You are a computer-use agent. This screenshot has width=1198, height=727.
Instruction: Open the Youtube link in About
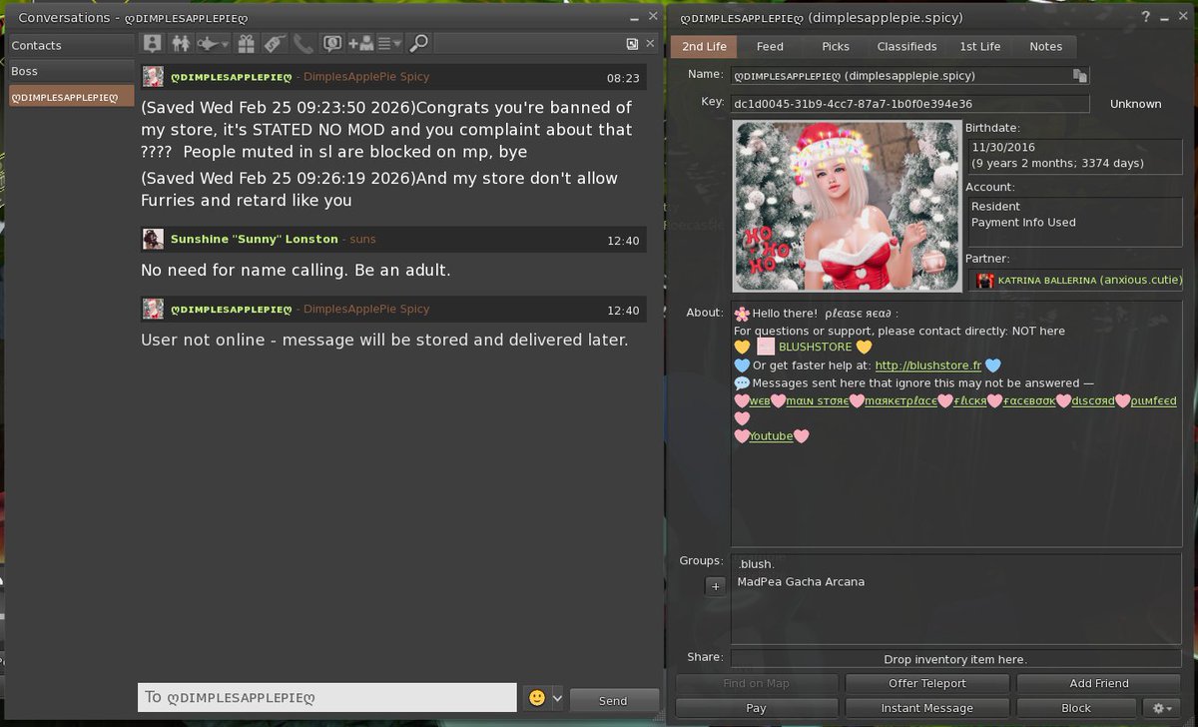click(x=771, y=436)
